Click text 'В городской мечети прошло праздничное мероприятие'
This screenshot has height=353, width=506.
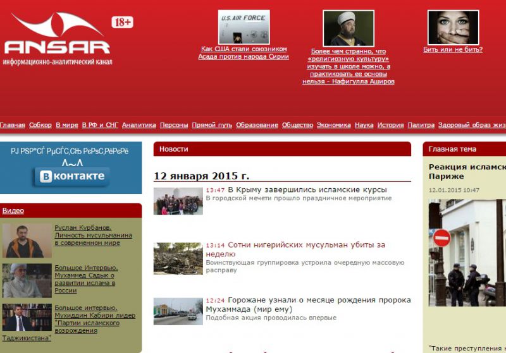299,198
